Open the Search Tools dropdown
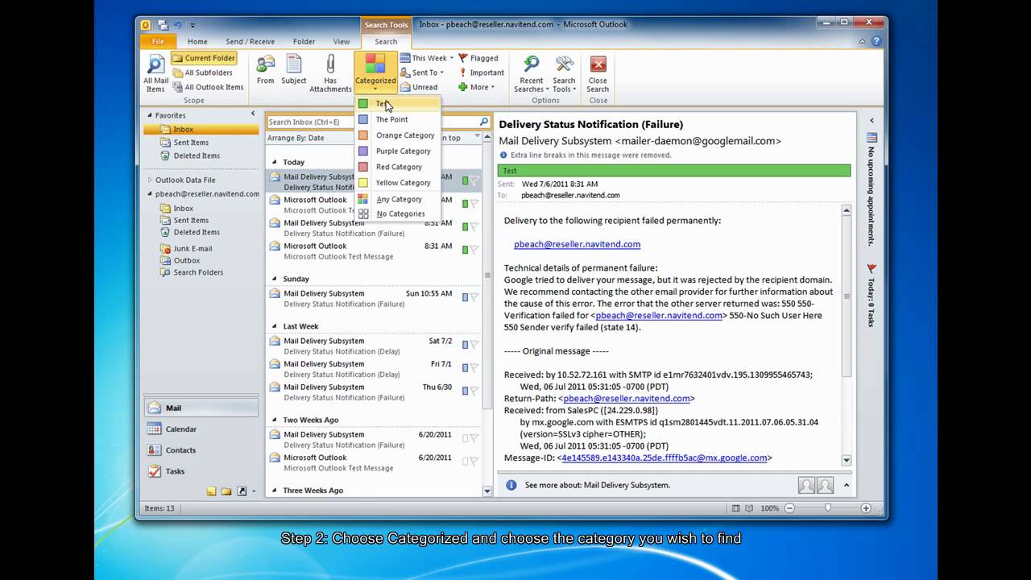The image size is (1031, 580). [564, 73]
